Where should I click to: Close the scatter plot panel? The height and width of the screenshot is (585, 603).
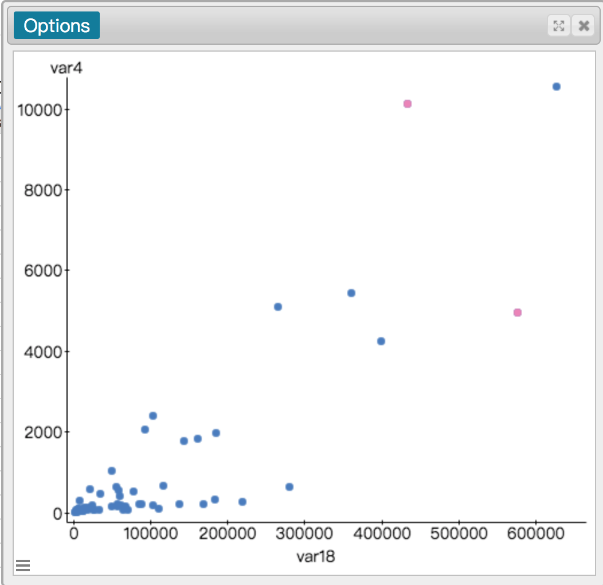(x=583, y=25)
